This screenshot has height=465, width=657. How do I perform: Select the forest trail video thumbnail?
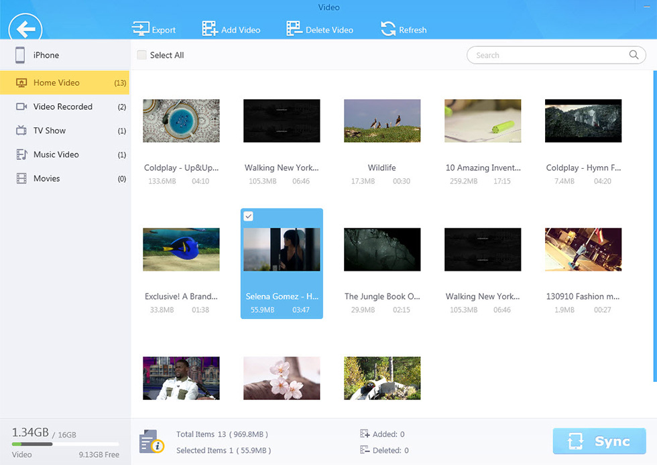[x=382, y=378]
